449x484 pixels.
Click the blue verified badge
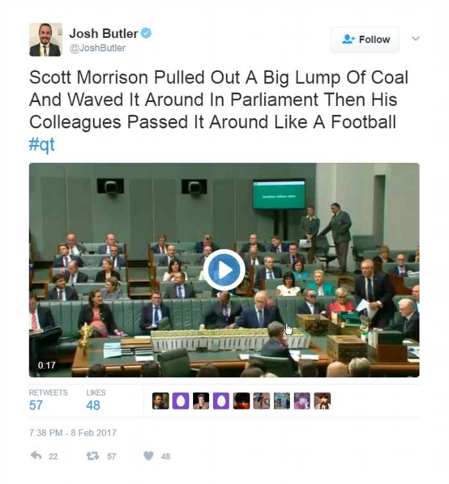click(x=146, y=33)
